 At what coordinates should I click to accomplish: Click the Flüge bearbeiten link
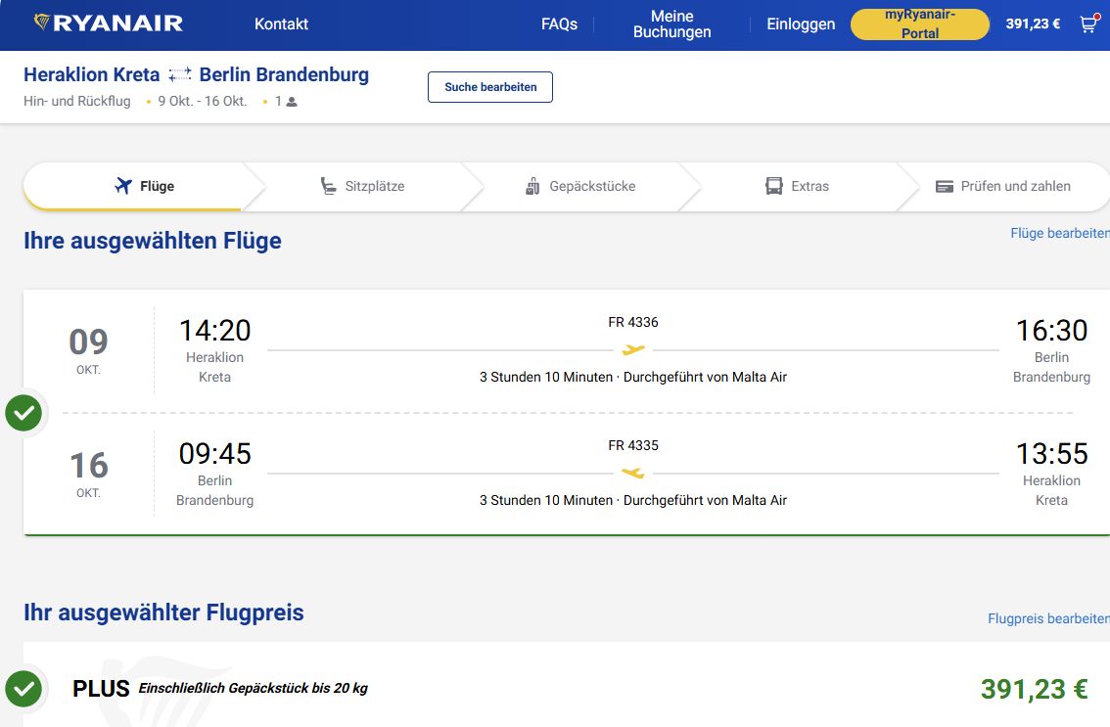1059,234
